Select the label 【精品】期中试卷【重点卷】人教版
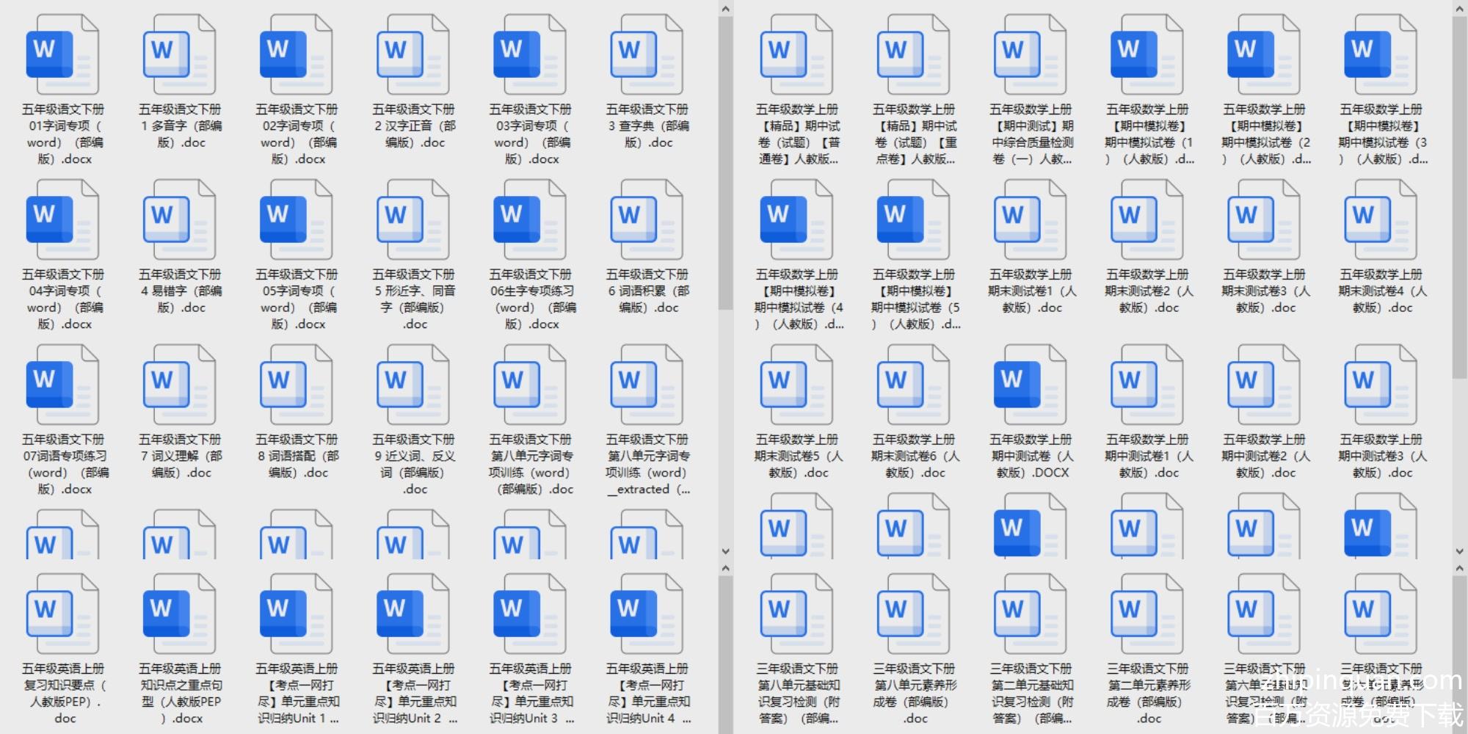1468x734 pixels. click(x=914, y=134)
